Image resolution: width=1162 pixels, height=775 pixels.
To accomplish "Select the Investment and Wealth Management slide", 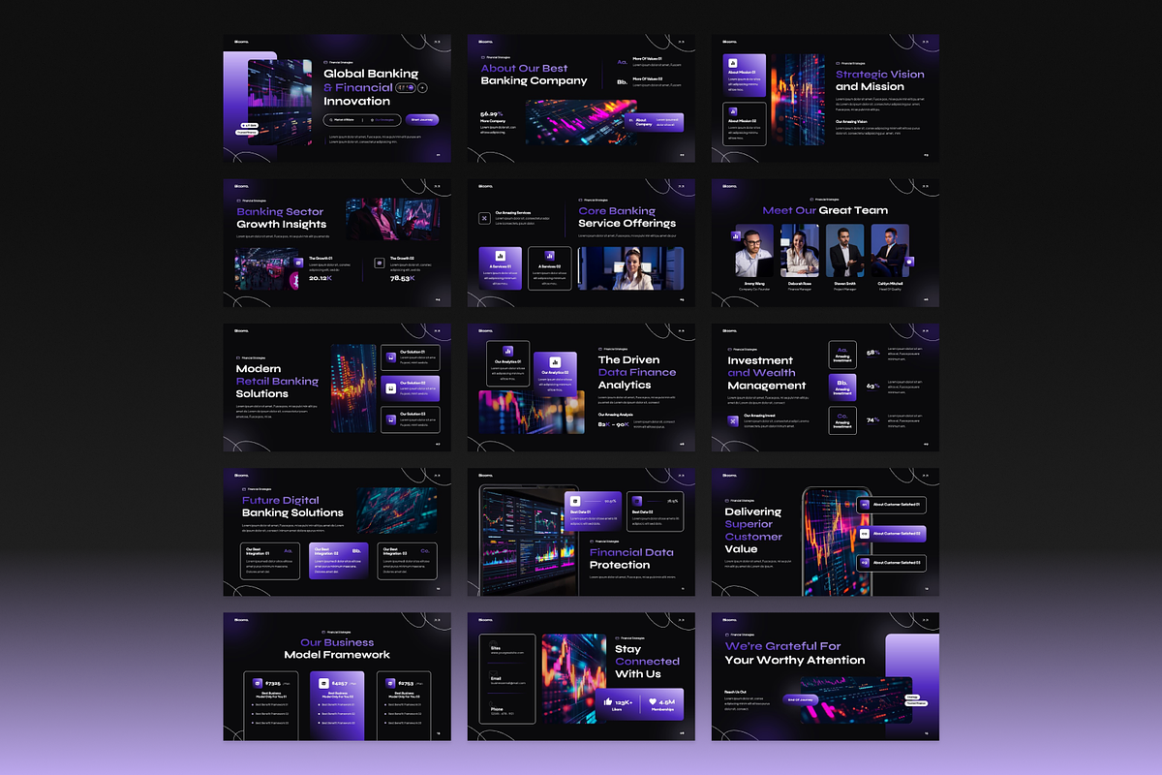I will (825, 387).
